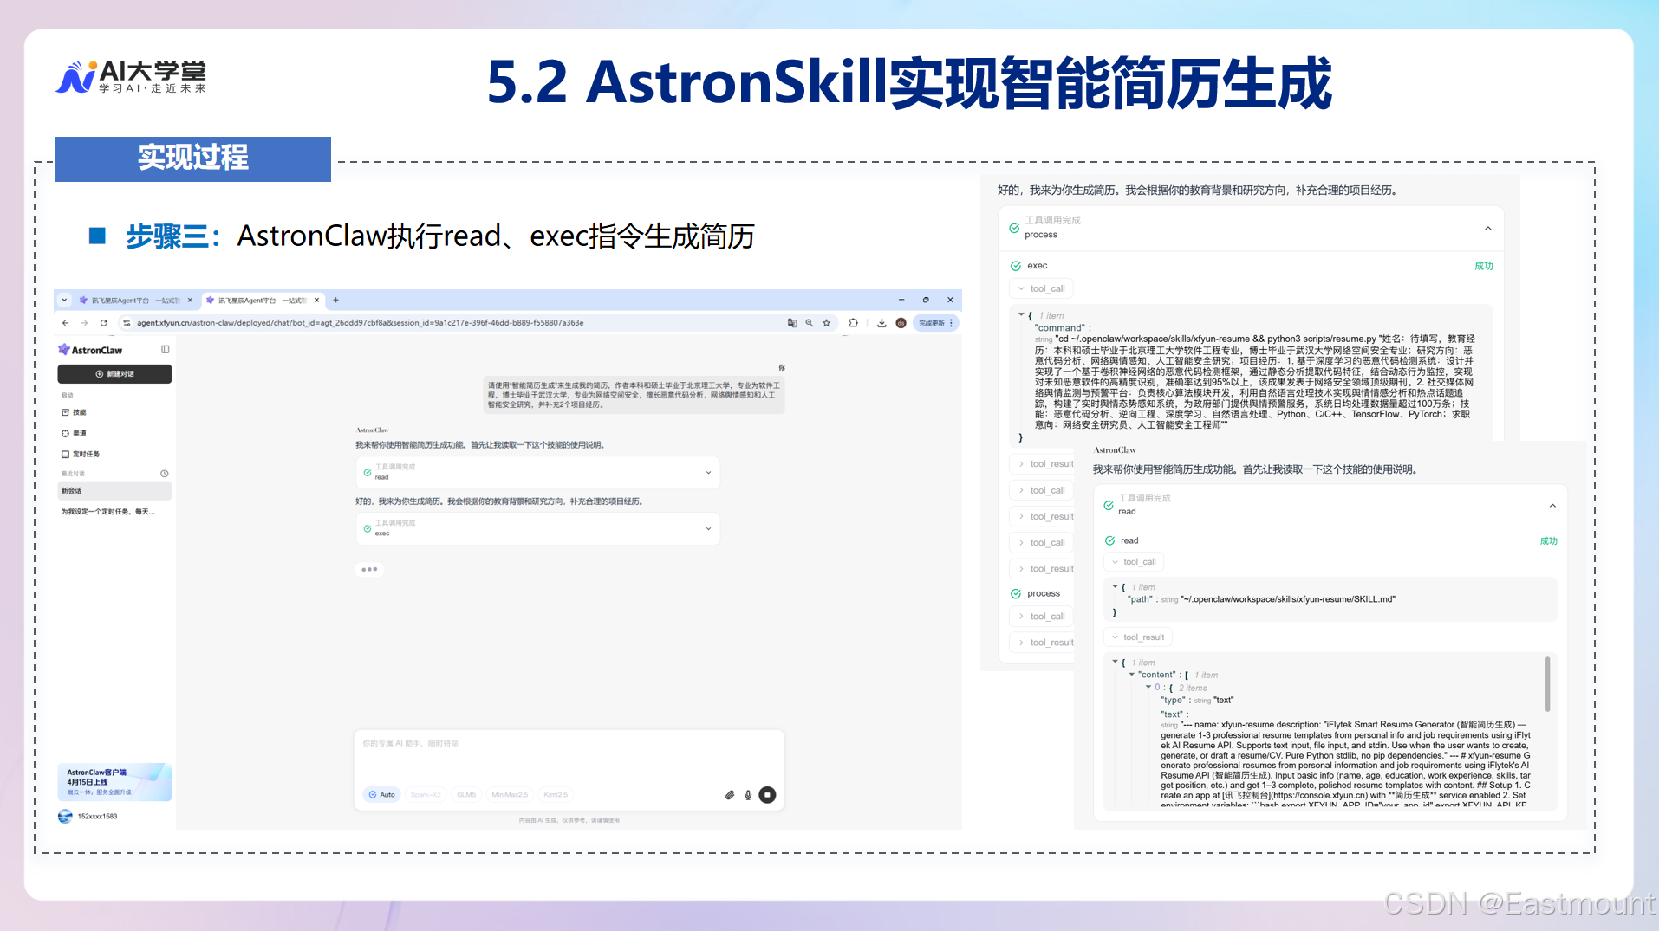Stop generation with the black stop button
Screen dimensions: 1659x931
point(768,795)
